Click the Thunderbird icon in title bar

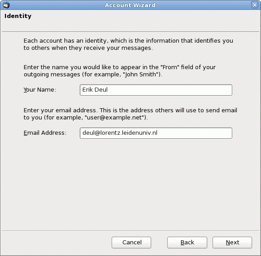[x=6, y=5]
